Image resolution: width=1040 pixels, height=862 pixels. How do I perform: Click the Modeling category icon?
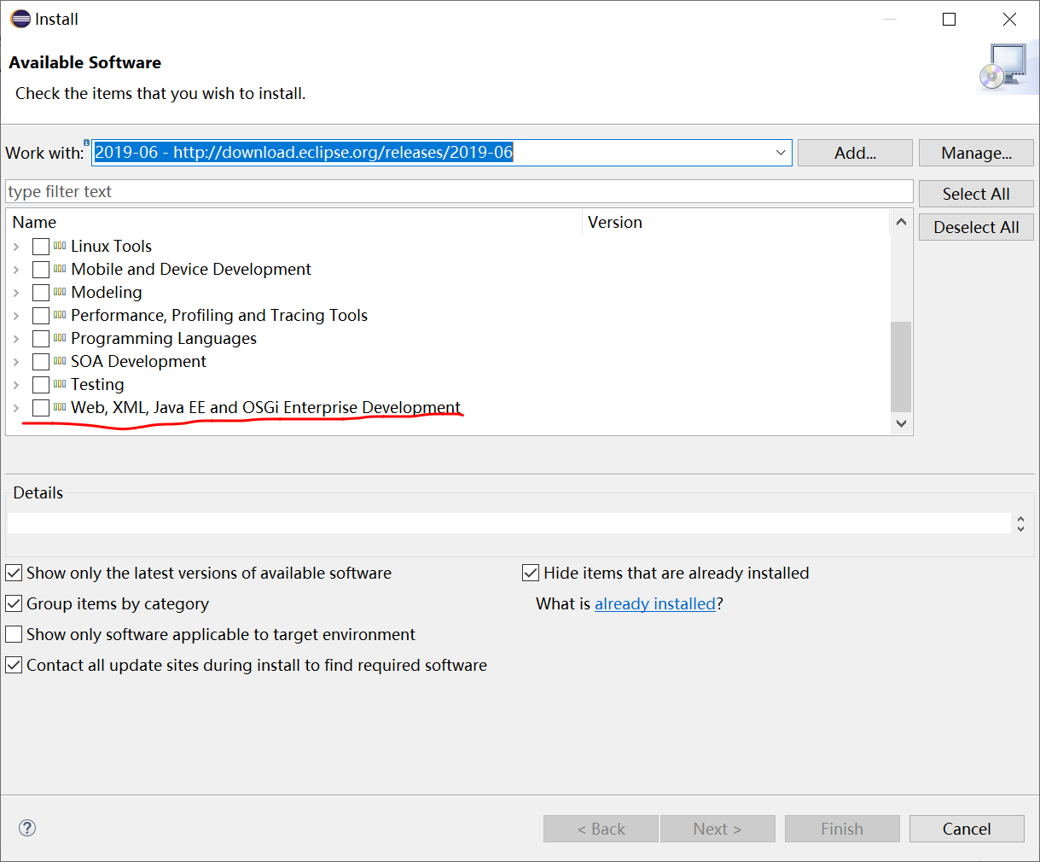click(60, 292)
